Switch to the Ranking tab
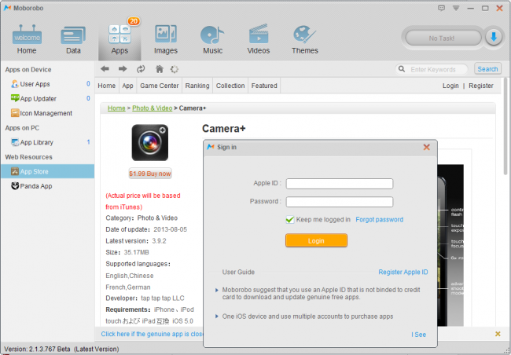The image size is (511, 355). coord(197,86)
